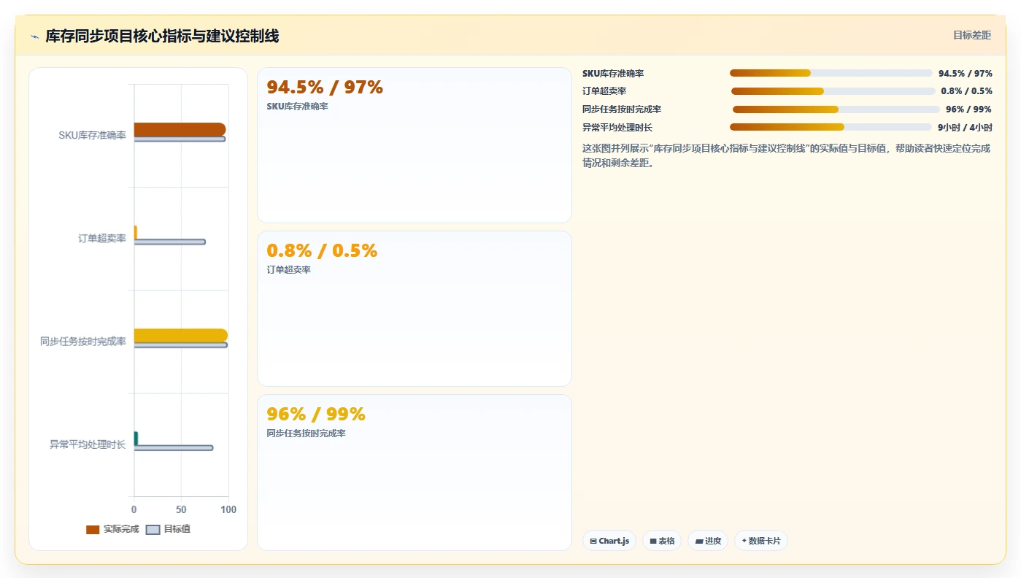This screenshot has width=1021, height=578.
Task: Click the 94.5% / 97% progress row value
Action: pos(965,73)
